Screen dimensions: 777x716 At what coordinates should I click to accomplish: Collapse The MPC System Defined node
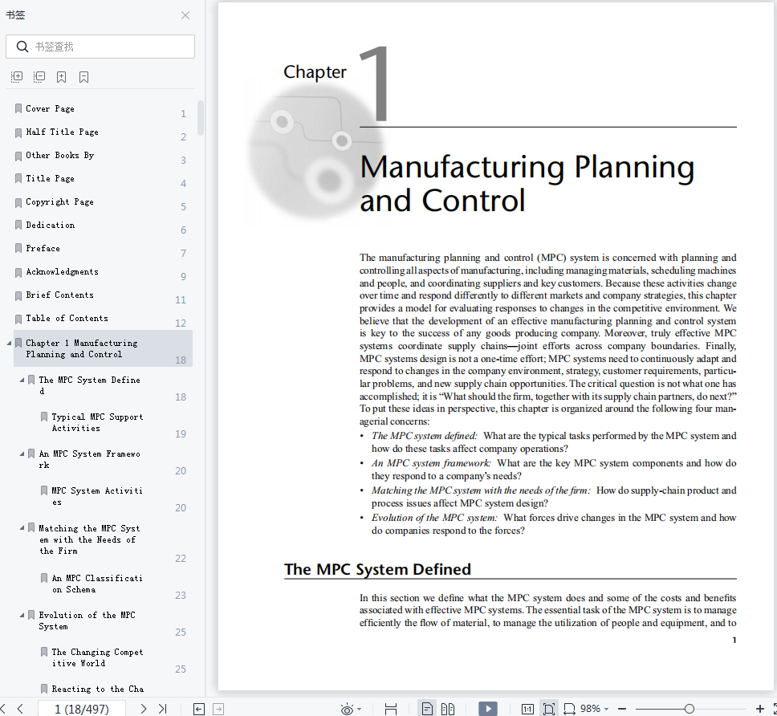pyautogui.click(x=22, y=380)
